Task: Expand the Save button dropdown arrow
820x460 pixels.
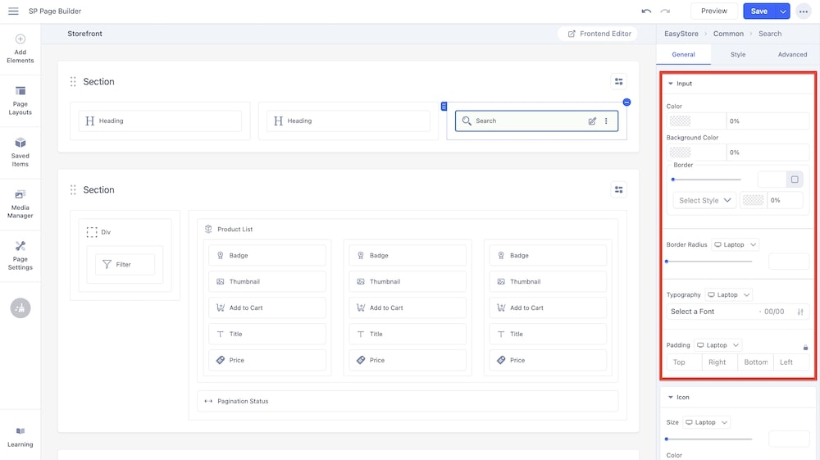Action: pos(783,11)
